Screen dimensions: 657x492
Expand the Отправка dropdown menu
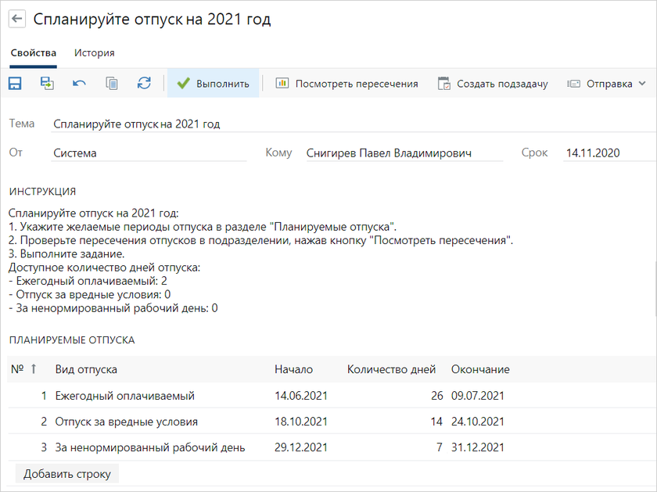pos(607,84)
